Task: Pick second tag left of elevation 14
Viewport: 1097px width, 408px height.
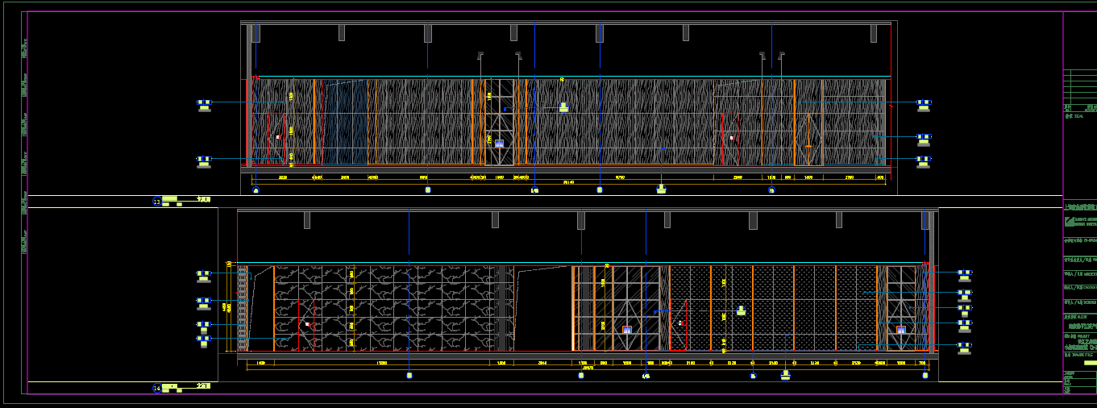Action: [203, 303]
